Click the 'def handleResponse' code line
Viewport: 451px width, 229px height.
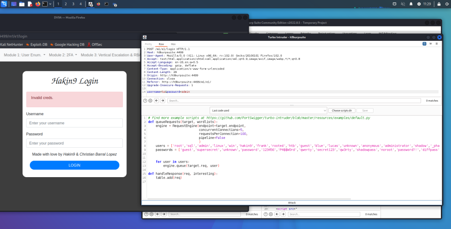183,174
